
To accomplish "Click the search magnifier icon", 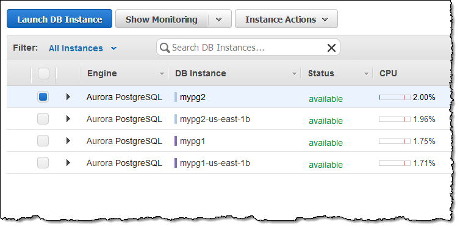I will tap(165, 48).
